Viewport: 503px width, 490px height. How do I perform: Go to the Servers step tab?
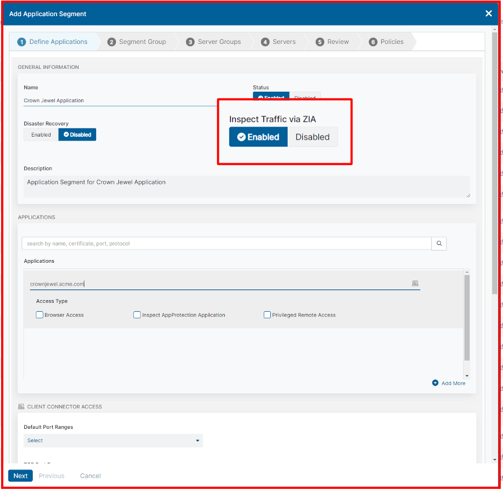pos(284,42)
